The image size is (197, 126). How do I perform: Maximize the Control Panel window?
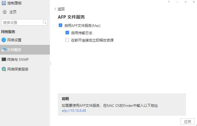point(185,2)
